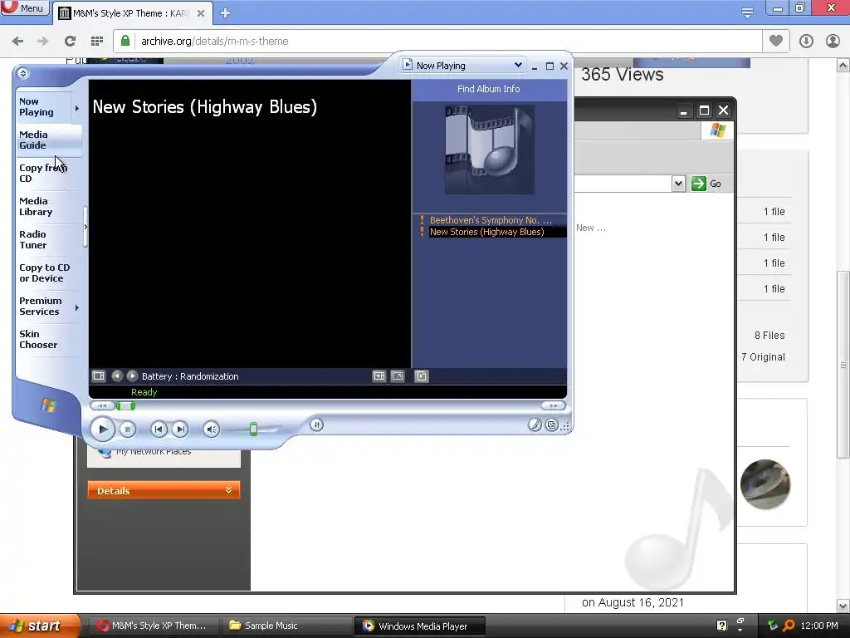
Task: Close the M&M's Style XP Theme tab
Action: click(x=201, y=13)
